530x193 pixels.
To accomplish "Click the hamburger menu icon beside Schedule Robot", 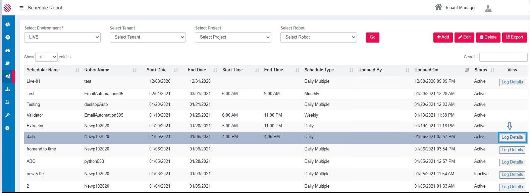I will [21, 8].
